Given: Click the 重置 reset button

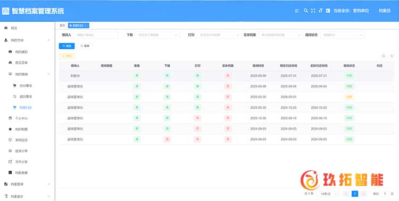Looking at the screenshot, I should (85, 46).
